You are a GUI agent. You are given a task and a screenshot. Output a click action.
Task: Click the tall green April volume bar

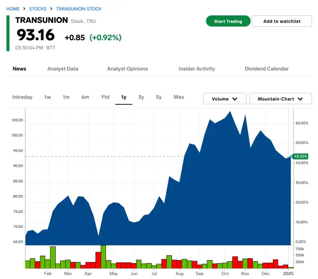103,257
